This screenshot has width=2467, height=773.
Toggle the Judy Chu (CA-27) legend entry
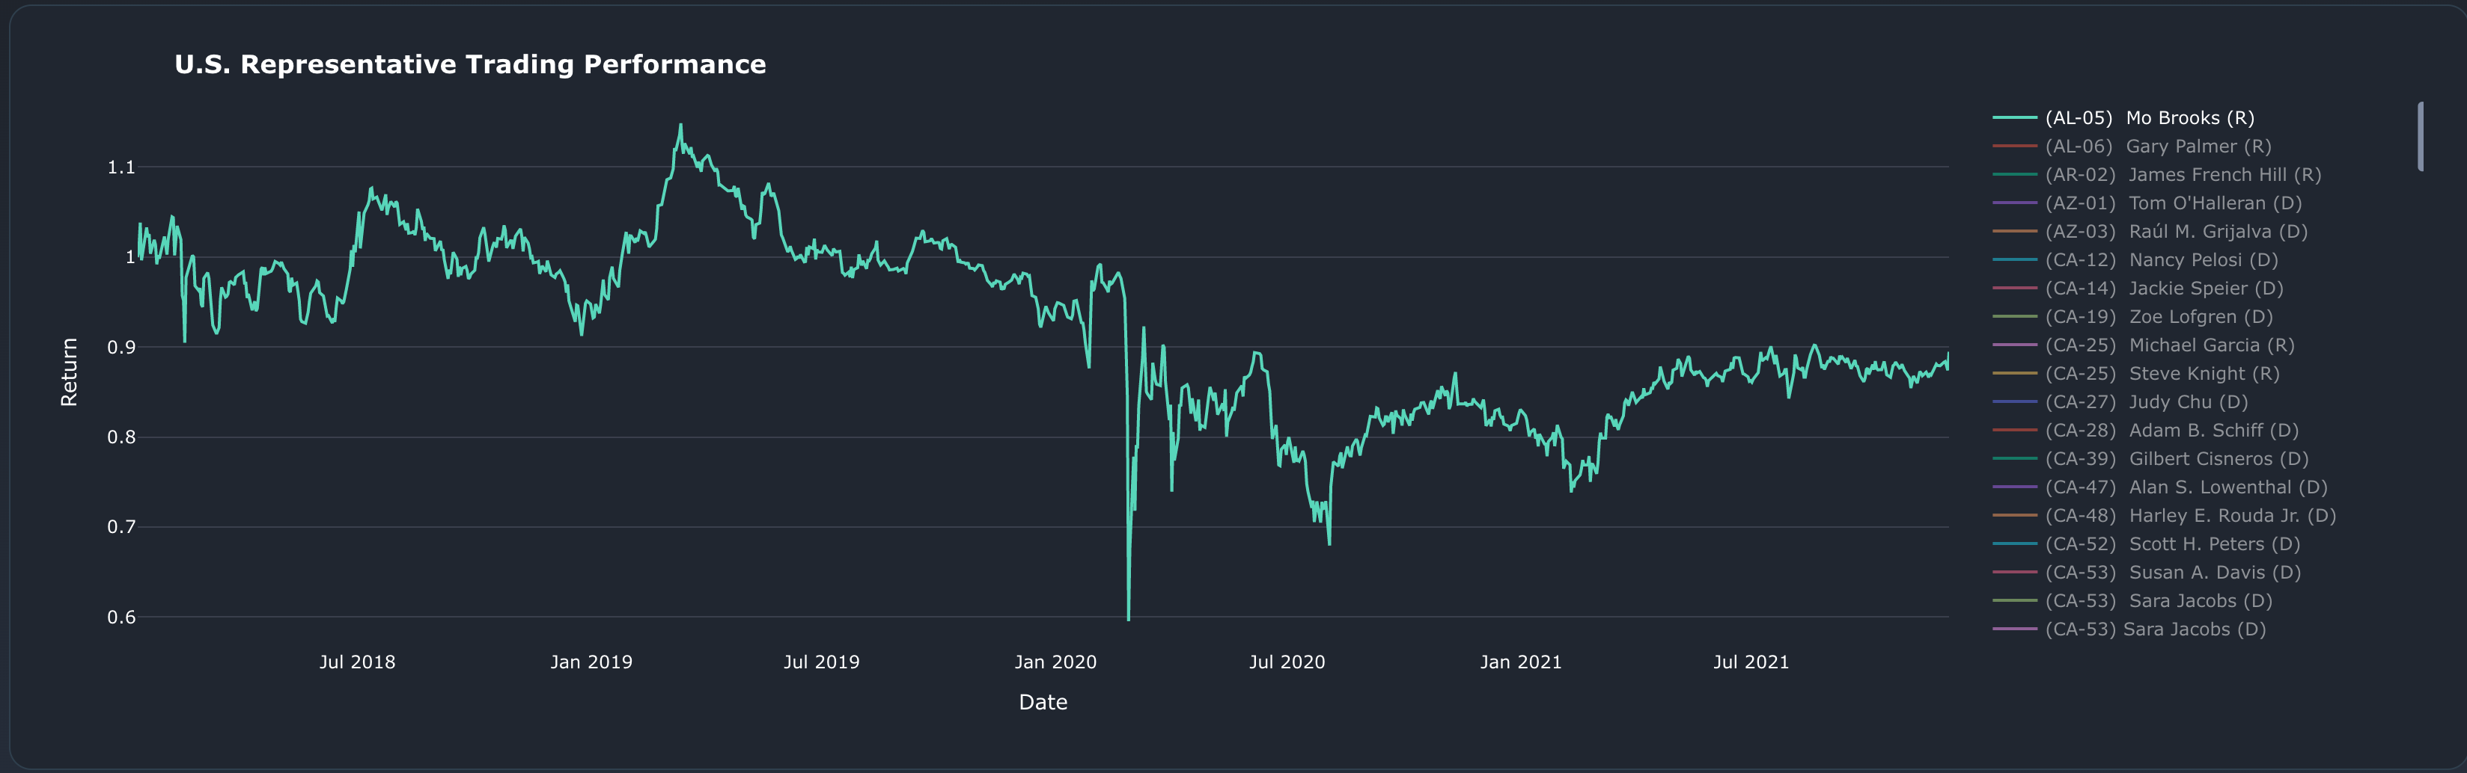click(x=2120, y=401)
